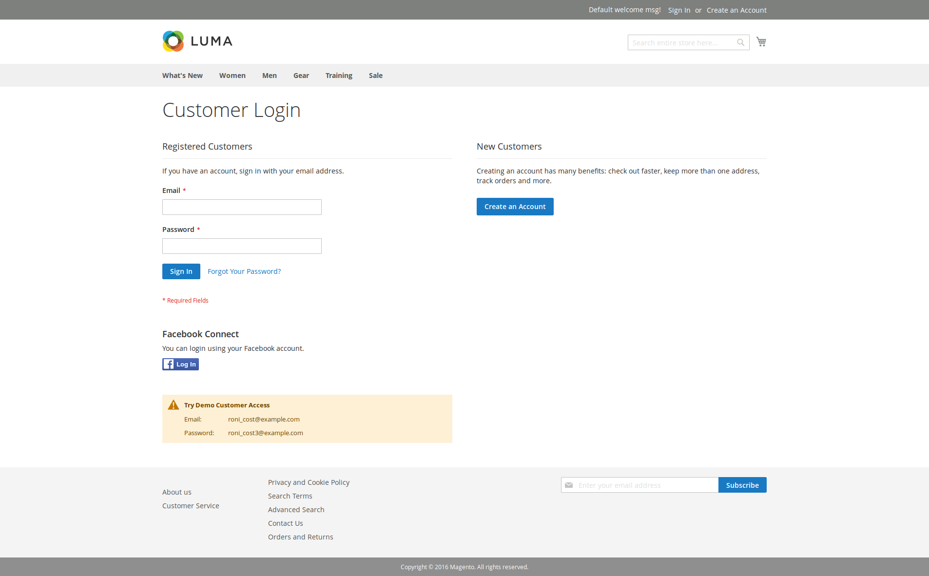Click the Create an Account button
This screenshot has height=576, width=929.
(515, 207)
